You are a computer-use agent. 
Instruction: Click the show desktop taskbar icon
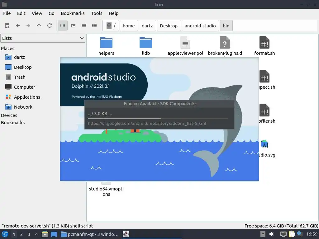54,234
